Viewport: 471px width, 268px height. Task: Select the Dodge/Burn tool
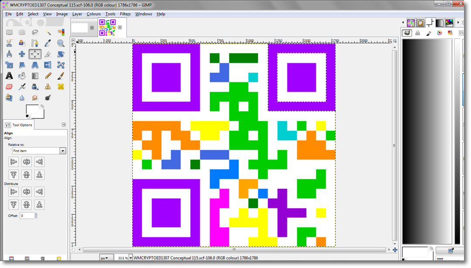click(x=48, y=98)
